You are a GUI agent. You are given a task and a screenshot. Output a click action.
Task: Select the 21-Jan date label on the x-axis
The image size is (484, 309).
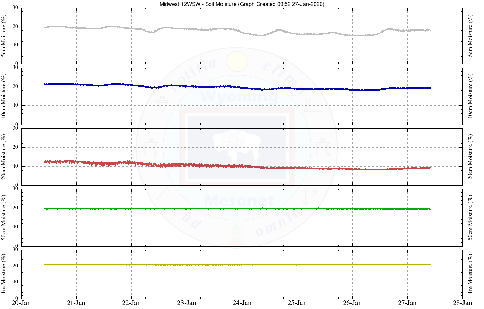pyautogui.click(x=76, y=303)
